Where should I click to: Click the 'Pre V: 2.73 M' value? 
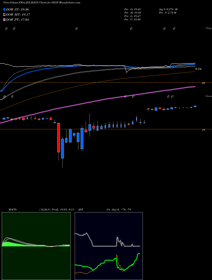click(167, 13)
